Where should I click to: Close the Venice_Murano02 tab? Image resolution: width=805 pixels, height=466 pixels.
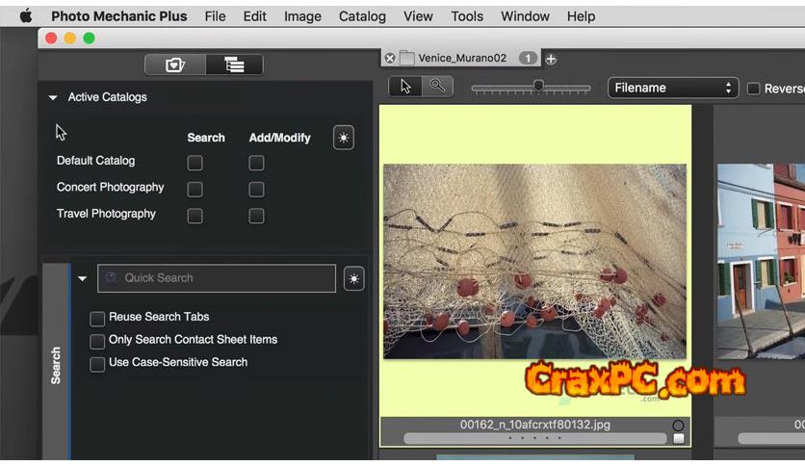390,59
